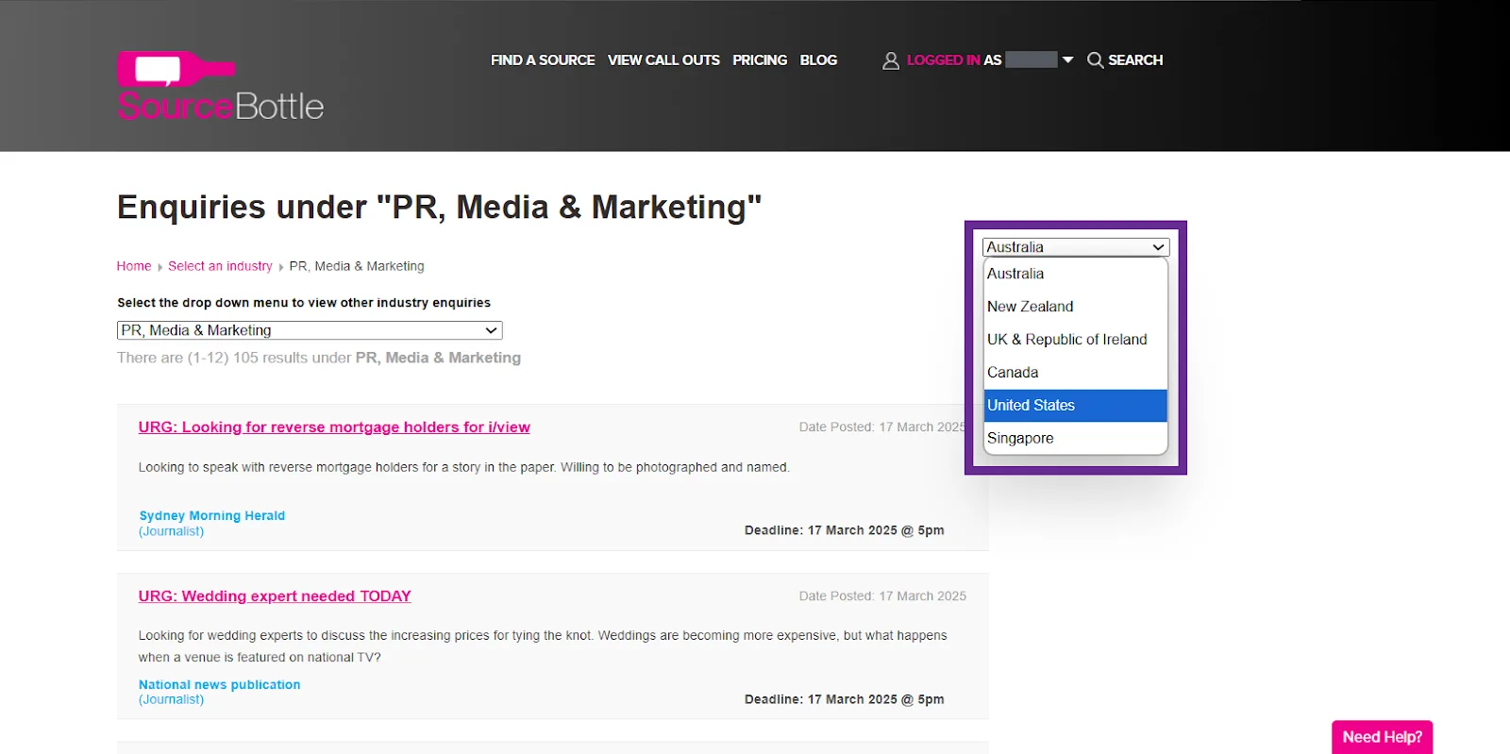Click the 105 results count text
1510x754 pixels.
click(319, 358)
